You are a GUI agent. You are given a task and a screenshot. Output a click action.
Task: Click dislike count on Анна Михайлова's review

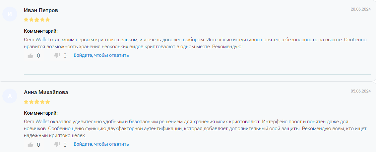pyautogui.click(x=65, y=145)
